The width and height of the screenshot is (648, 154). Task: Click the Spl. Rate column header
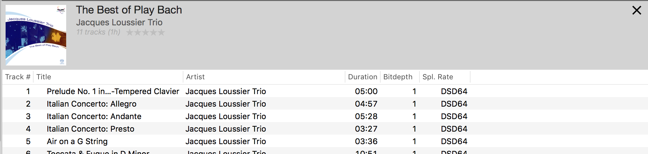click(x=445, y=77)
